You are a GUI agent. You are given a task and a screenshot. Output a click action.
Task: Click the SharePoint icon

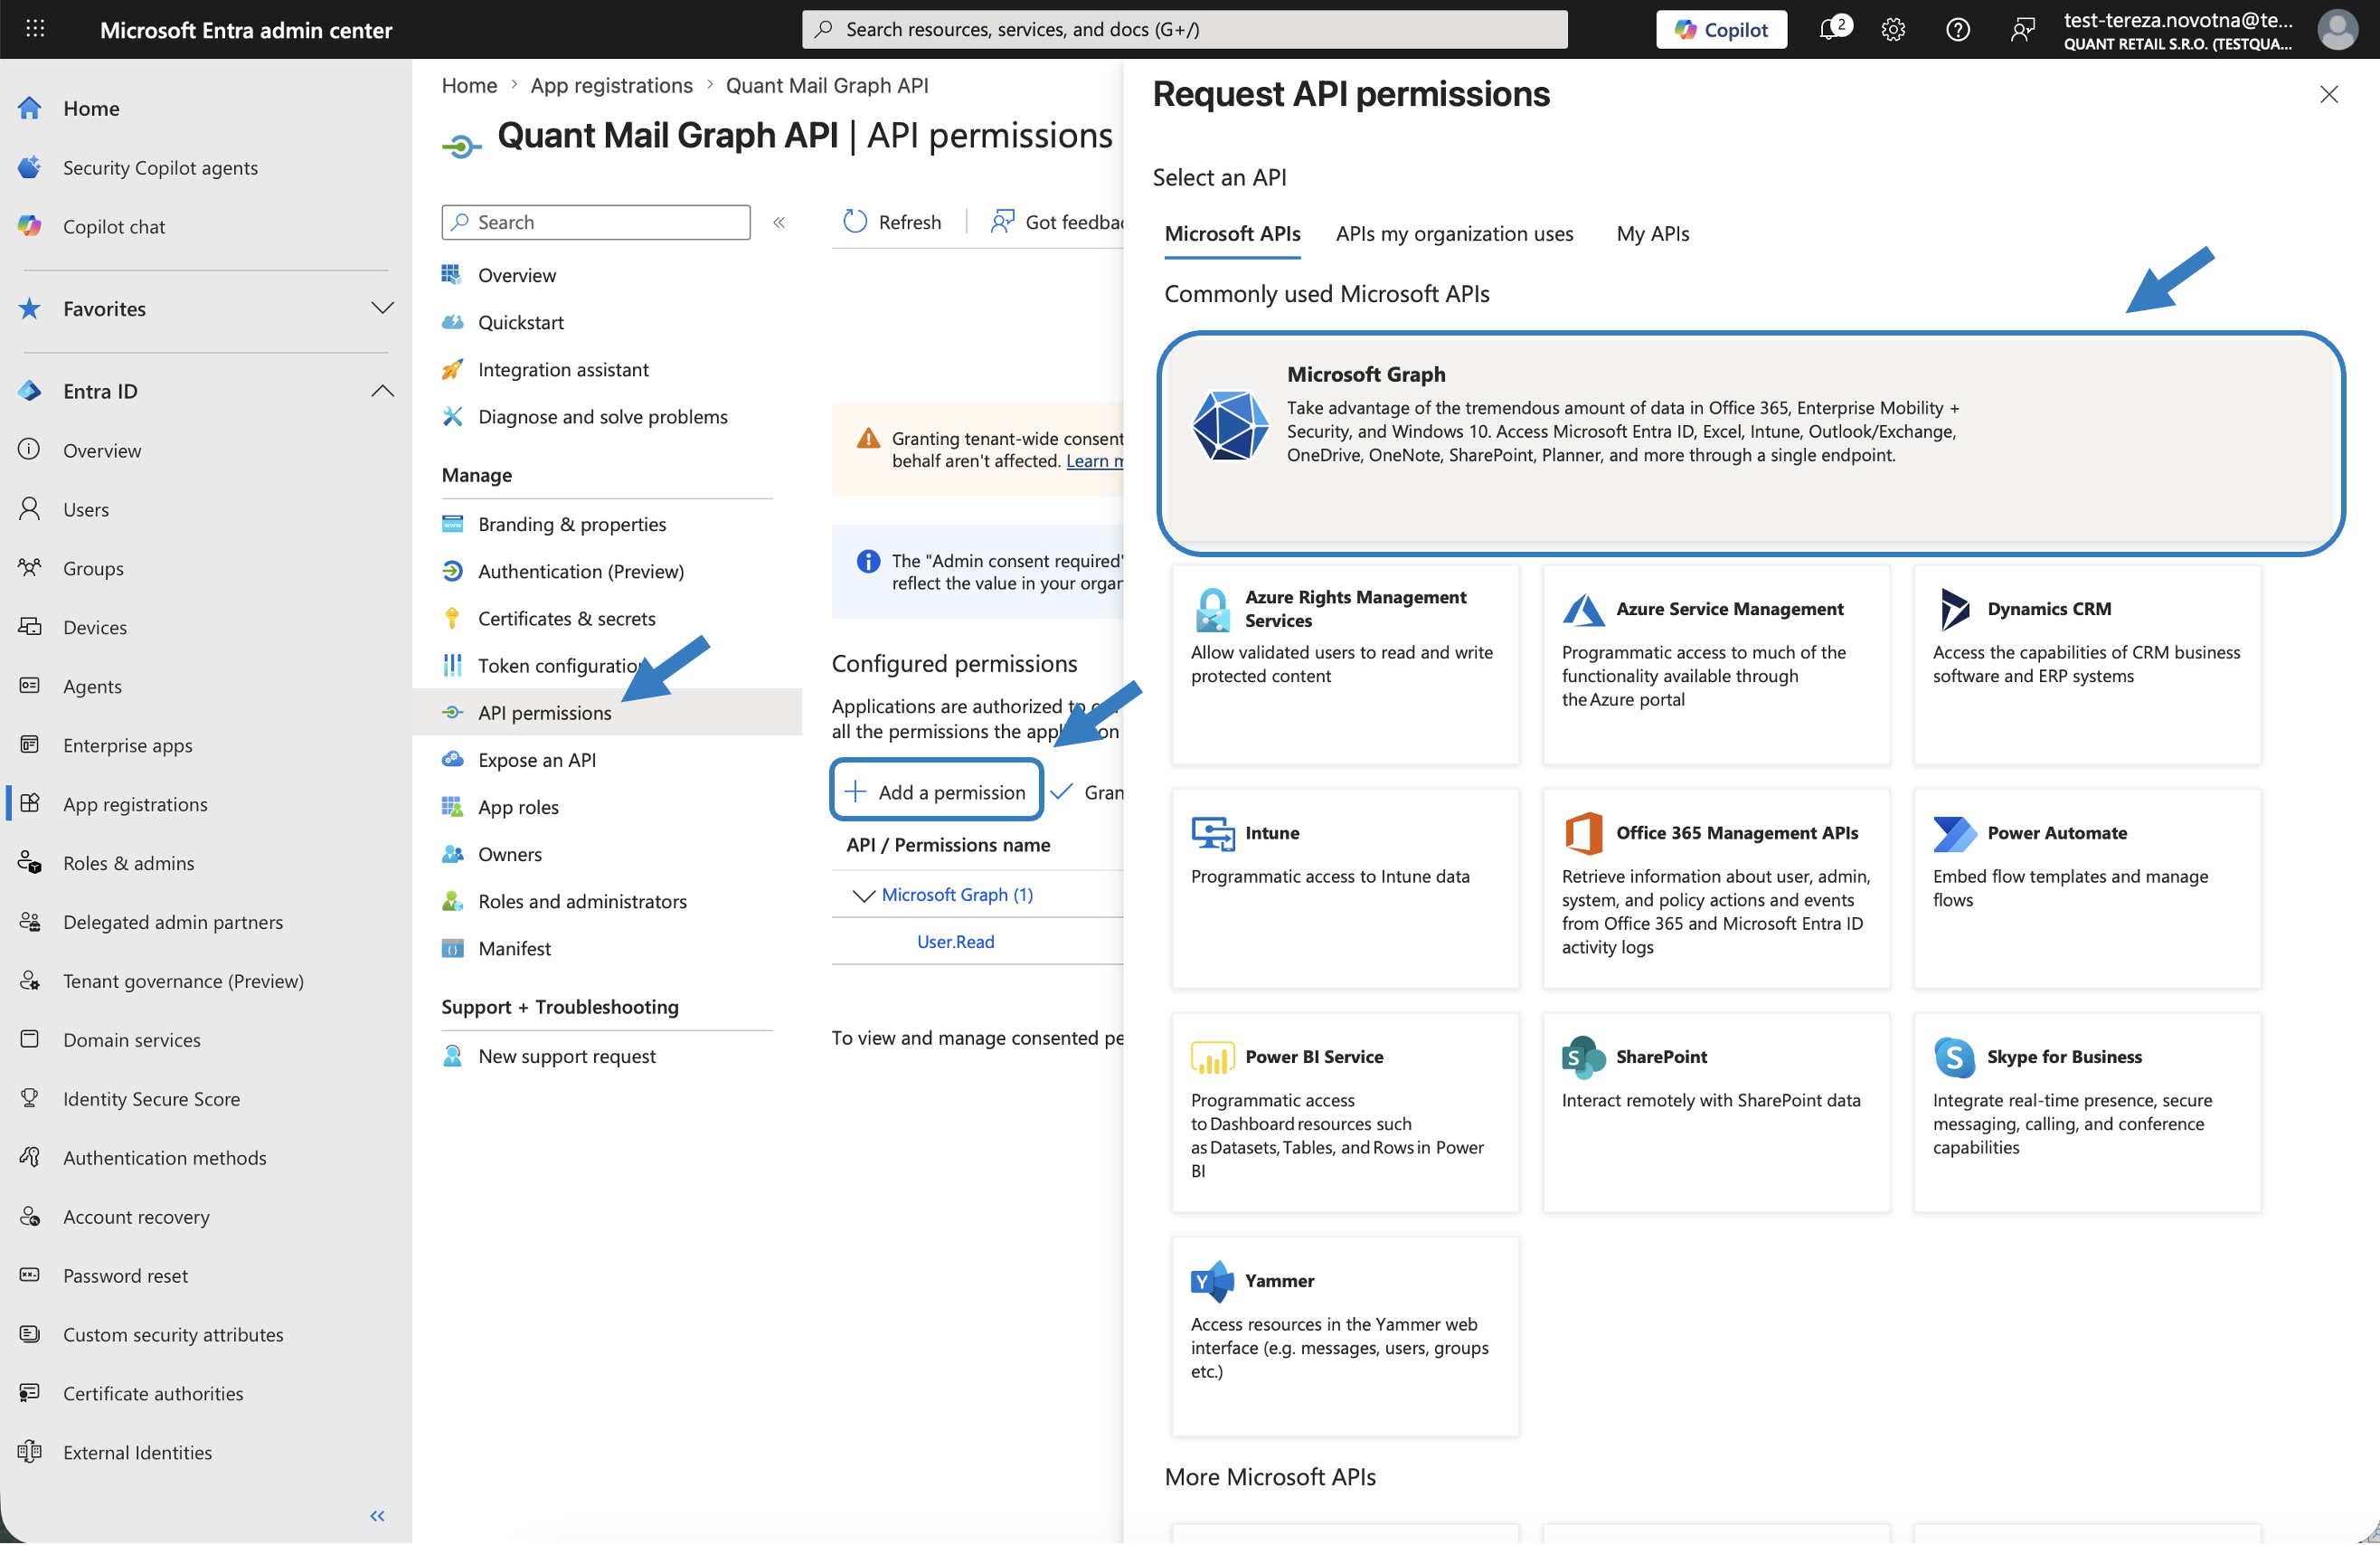click(1584, 1057)
